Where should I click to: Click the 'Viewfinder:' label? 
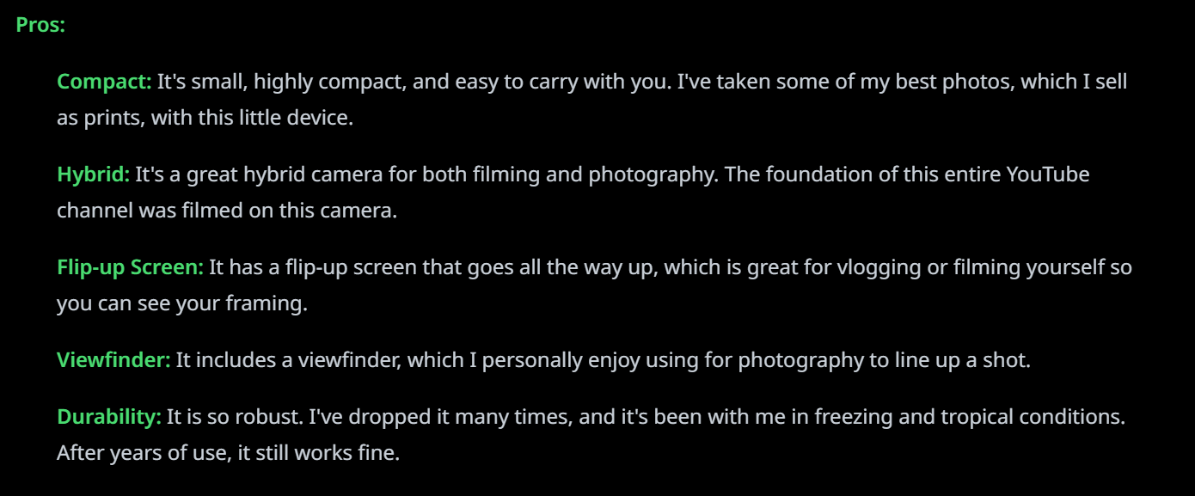coord(113,361)
